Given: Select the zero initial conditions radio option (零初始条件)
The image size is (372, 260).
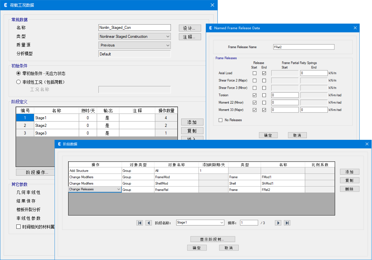Looking at the screenshot, I should [19, 73].
